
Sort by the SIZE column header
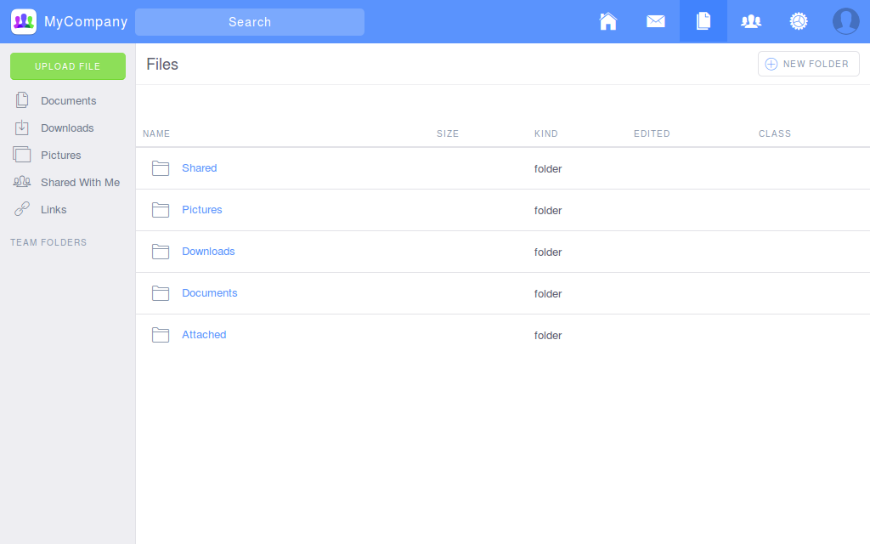(447, 133)
